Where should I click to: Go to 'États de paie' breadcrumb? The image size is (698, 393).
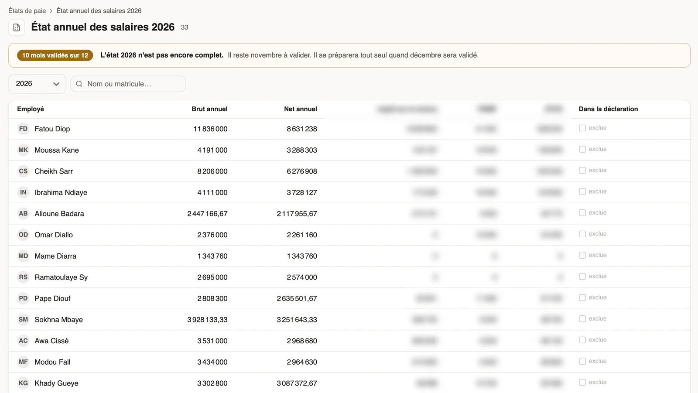(27, 10)
